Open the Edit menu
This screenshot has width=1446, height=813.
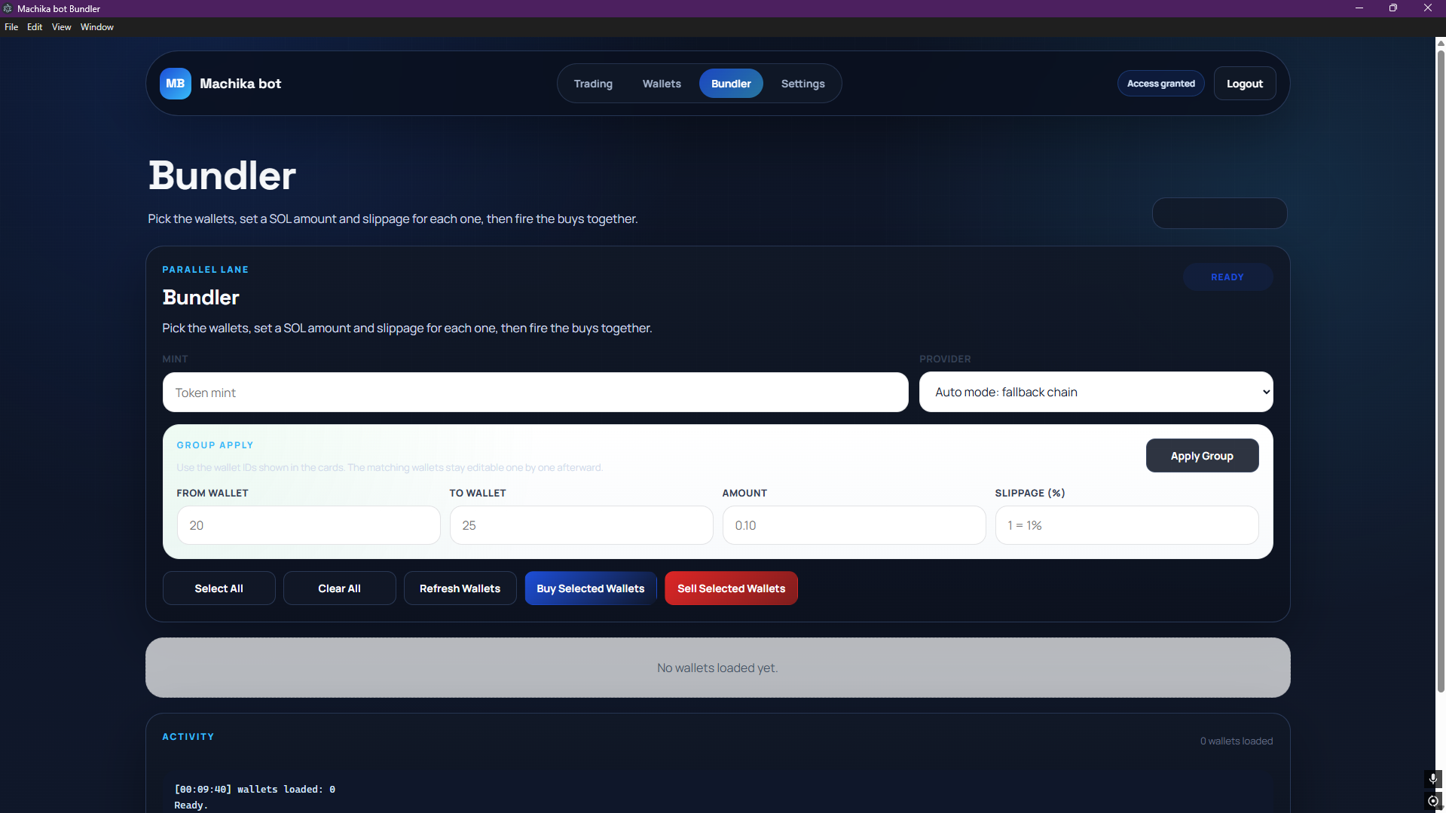[x=35, y=27]
